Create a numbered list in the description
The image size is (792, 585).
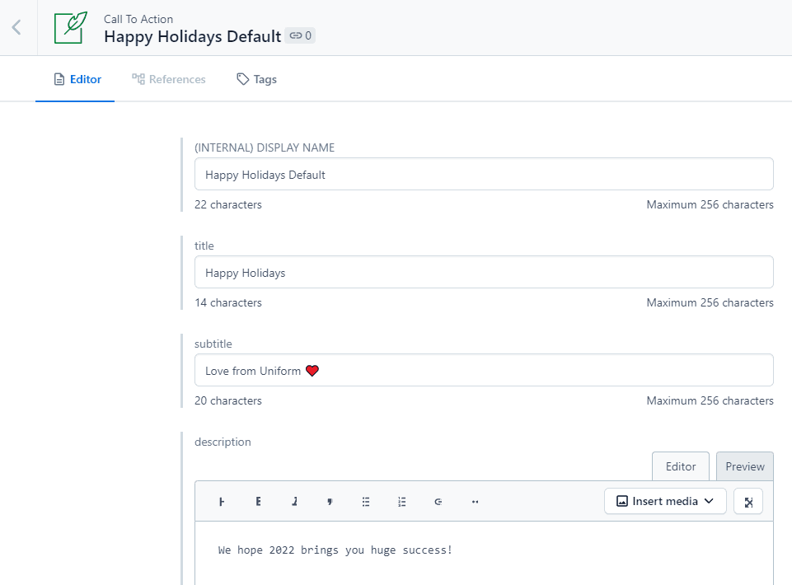pos(402,501)
